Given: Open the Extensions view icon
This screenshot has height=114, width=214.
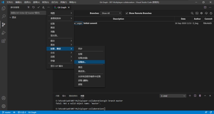Looking at the screenshot, I should pyautogui.click(x=4, y=41).
